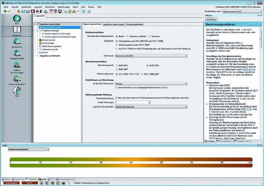264x186 pixels.
Task: Click the new document toolbar icon
Action: tap(14, 11)
